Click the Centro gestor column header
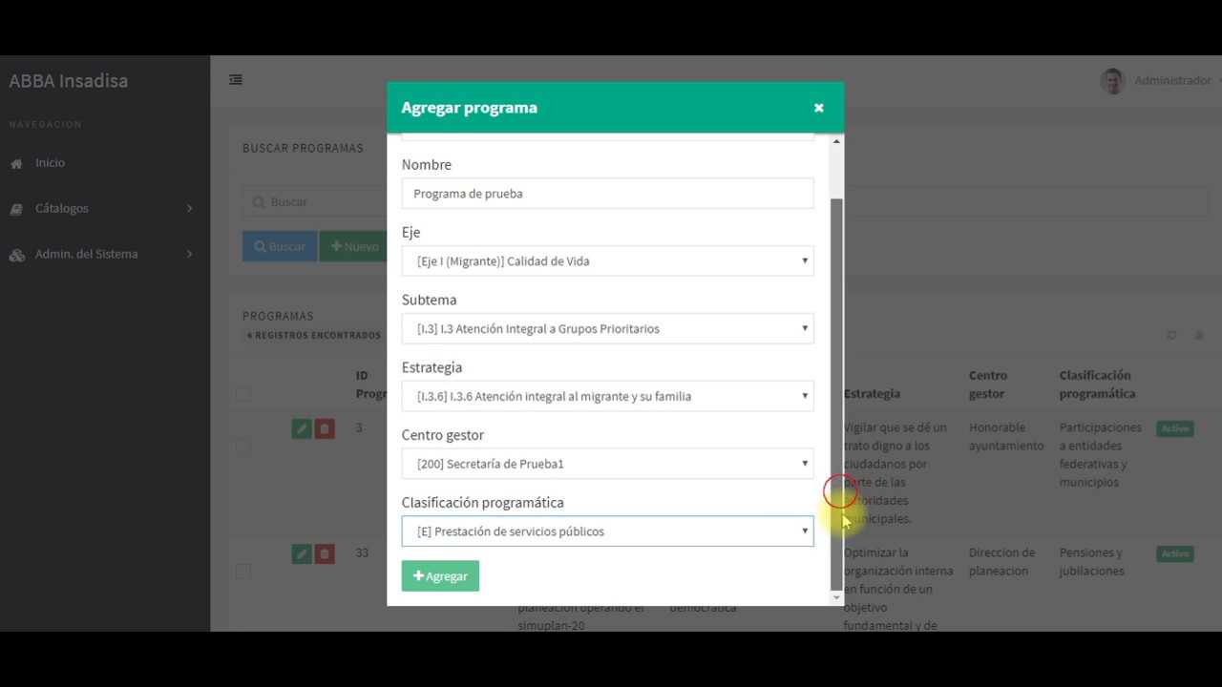 point(988,385)
